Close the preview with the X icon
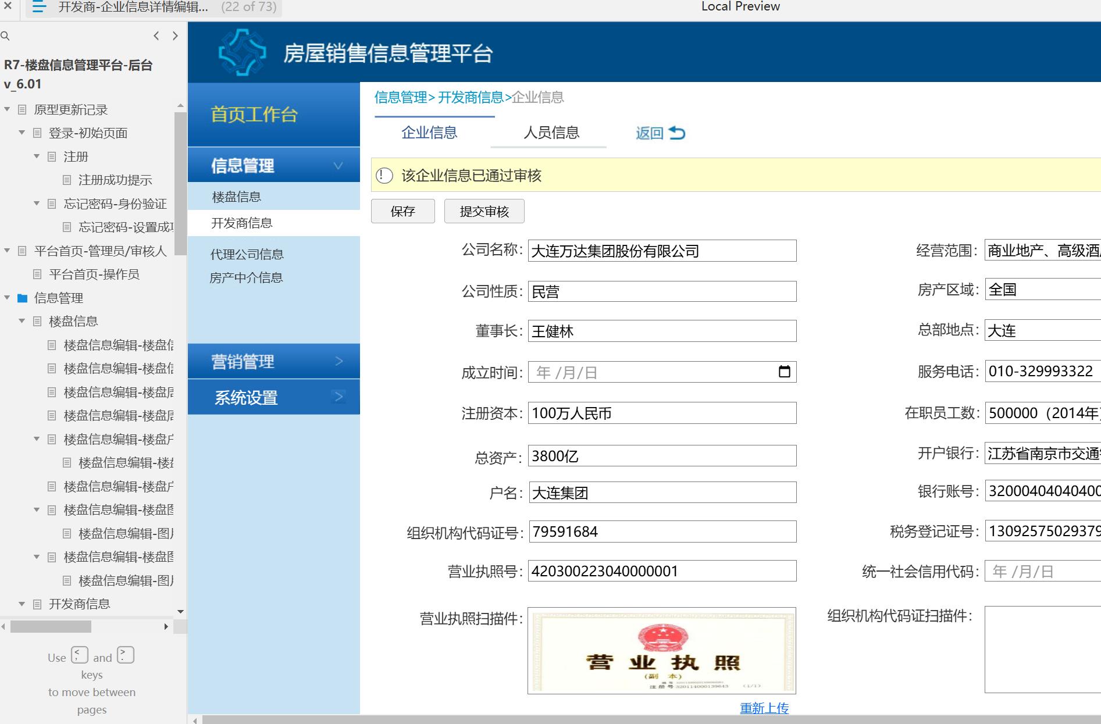 coord(8,6)
